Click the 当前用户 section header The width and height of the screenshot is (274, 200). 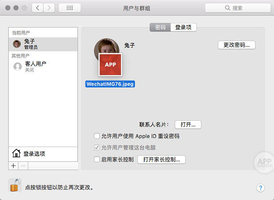21,33
